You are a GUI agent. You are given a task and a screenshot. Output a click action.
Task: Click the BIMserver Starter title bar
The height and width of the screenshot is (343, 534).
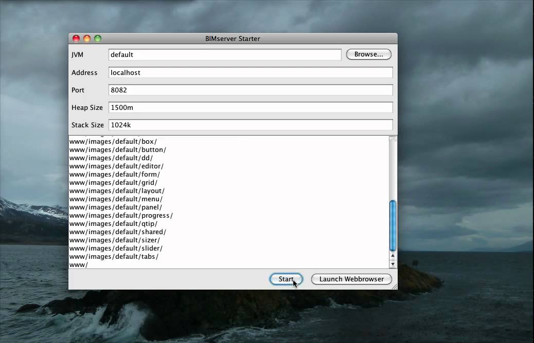[x=233, y=39]
